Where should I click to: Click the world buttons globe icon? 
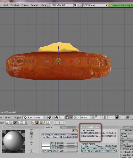(48, 123)
